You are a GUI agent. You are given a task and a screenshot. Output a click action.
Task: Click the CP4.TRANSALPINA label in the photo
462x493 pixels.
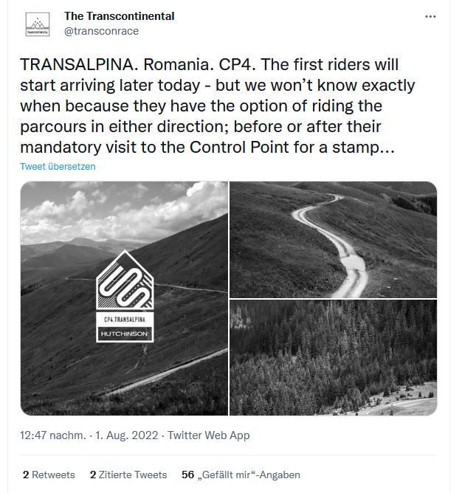[125, 320]
